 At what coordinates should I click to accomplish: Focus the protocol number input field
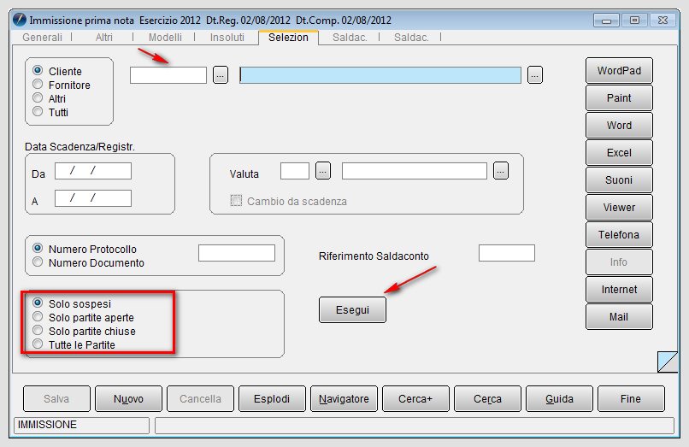click(x=237, y=253)
